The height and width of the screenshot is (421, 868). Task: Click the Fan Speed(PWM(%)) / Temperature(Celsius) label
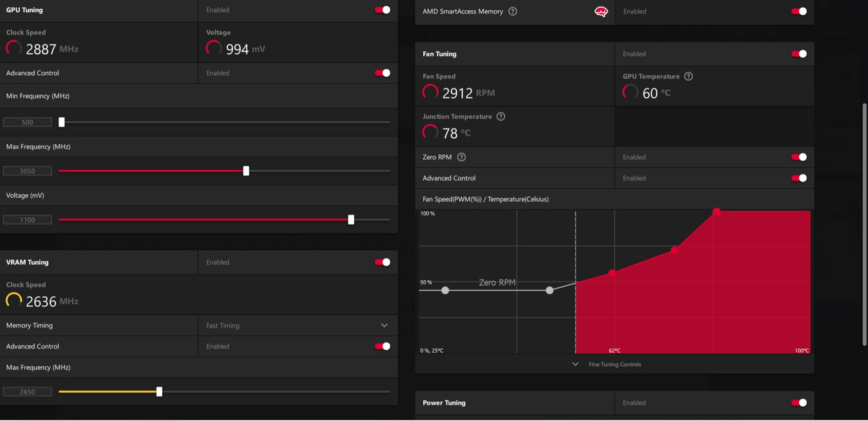coord(486,199)
